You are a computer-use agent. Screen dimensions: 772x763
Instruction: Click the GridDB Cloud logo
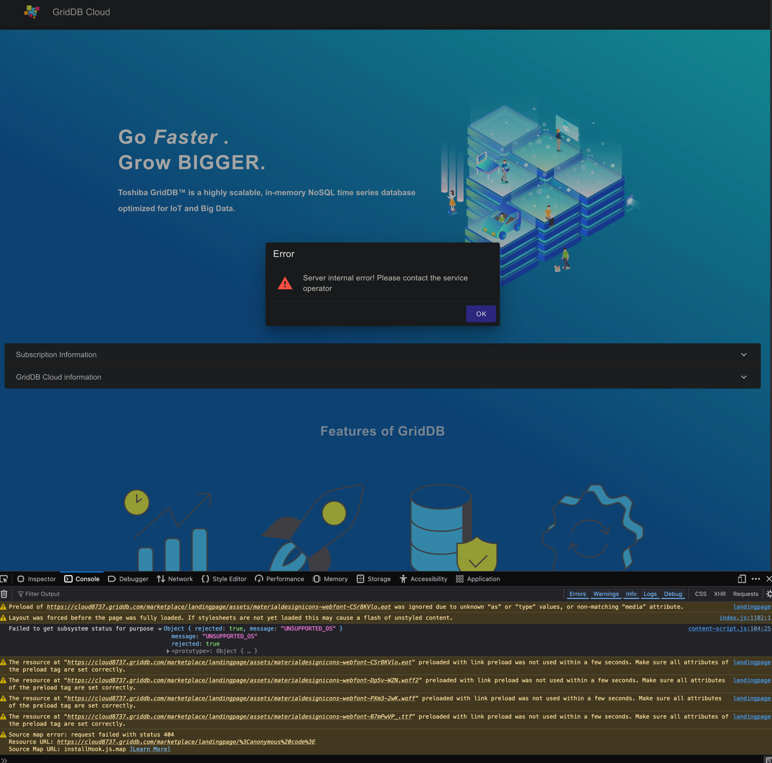(32, 12)
